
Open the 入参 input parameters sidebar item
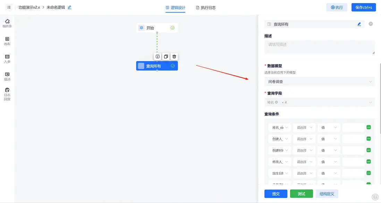click(7, 59)
